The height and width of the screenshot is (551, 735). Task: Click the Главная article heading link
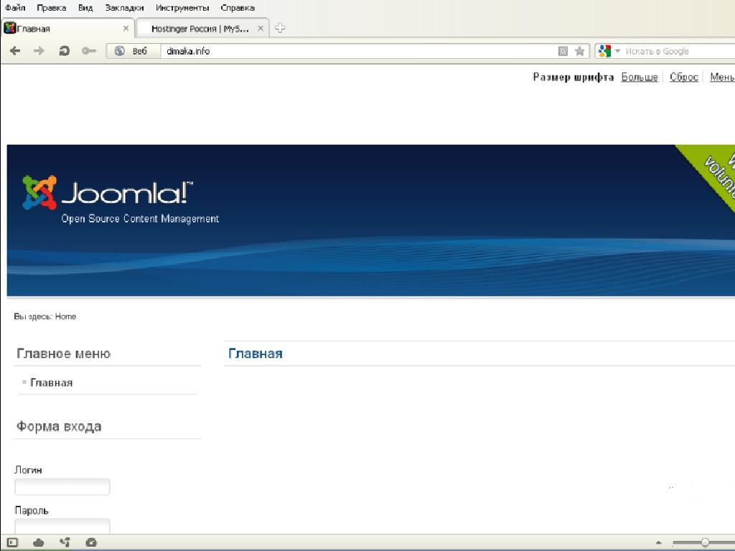255,353
